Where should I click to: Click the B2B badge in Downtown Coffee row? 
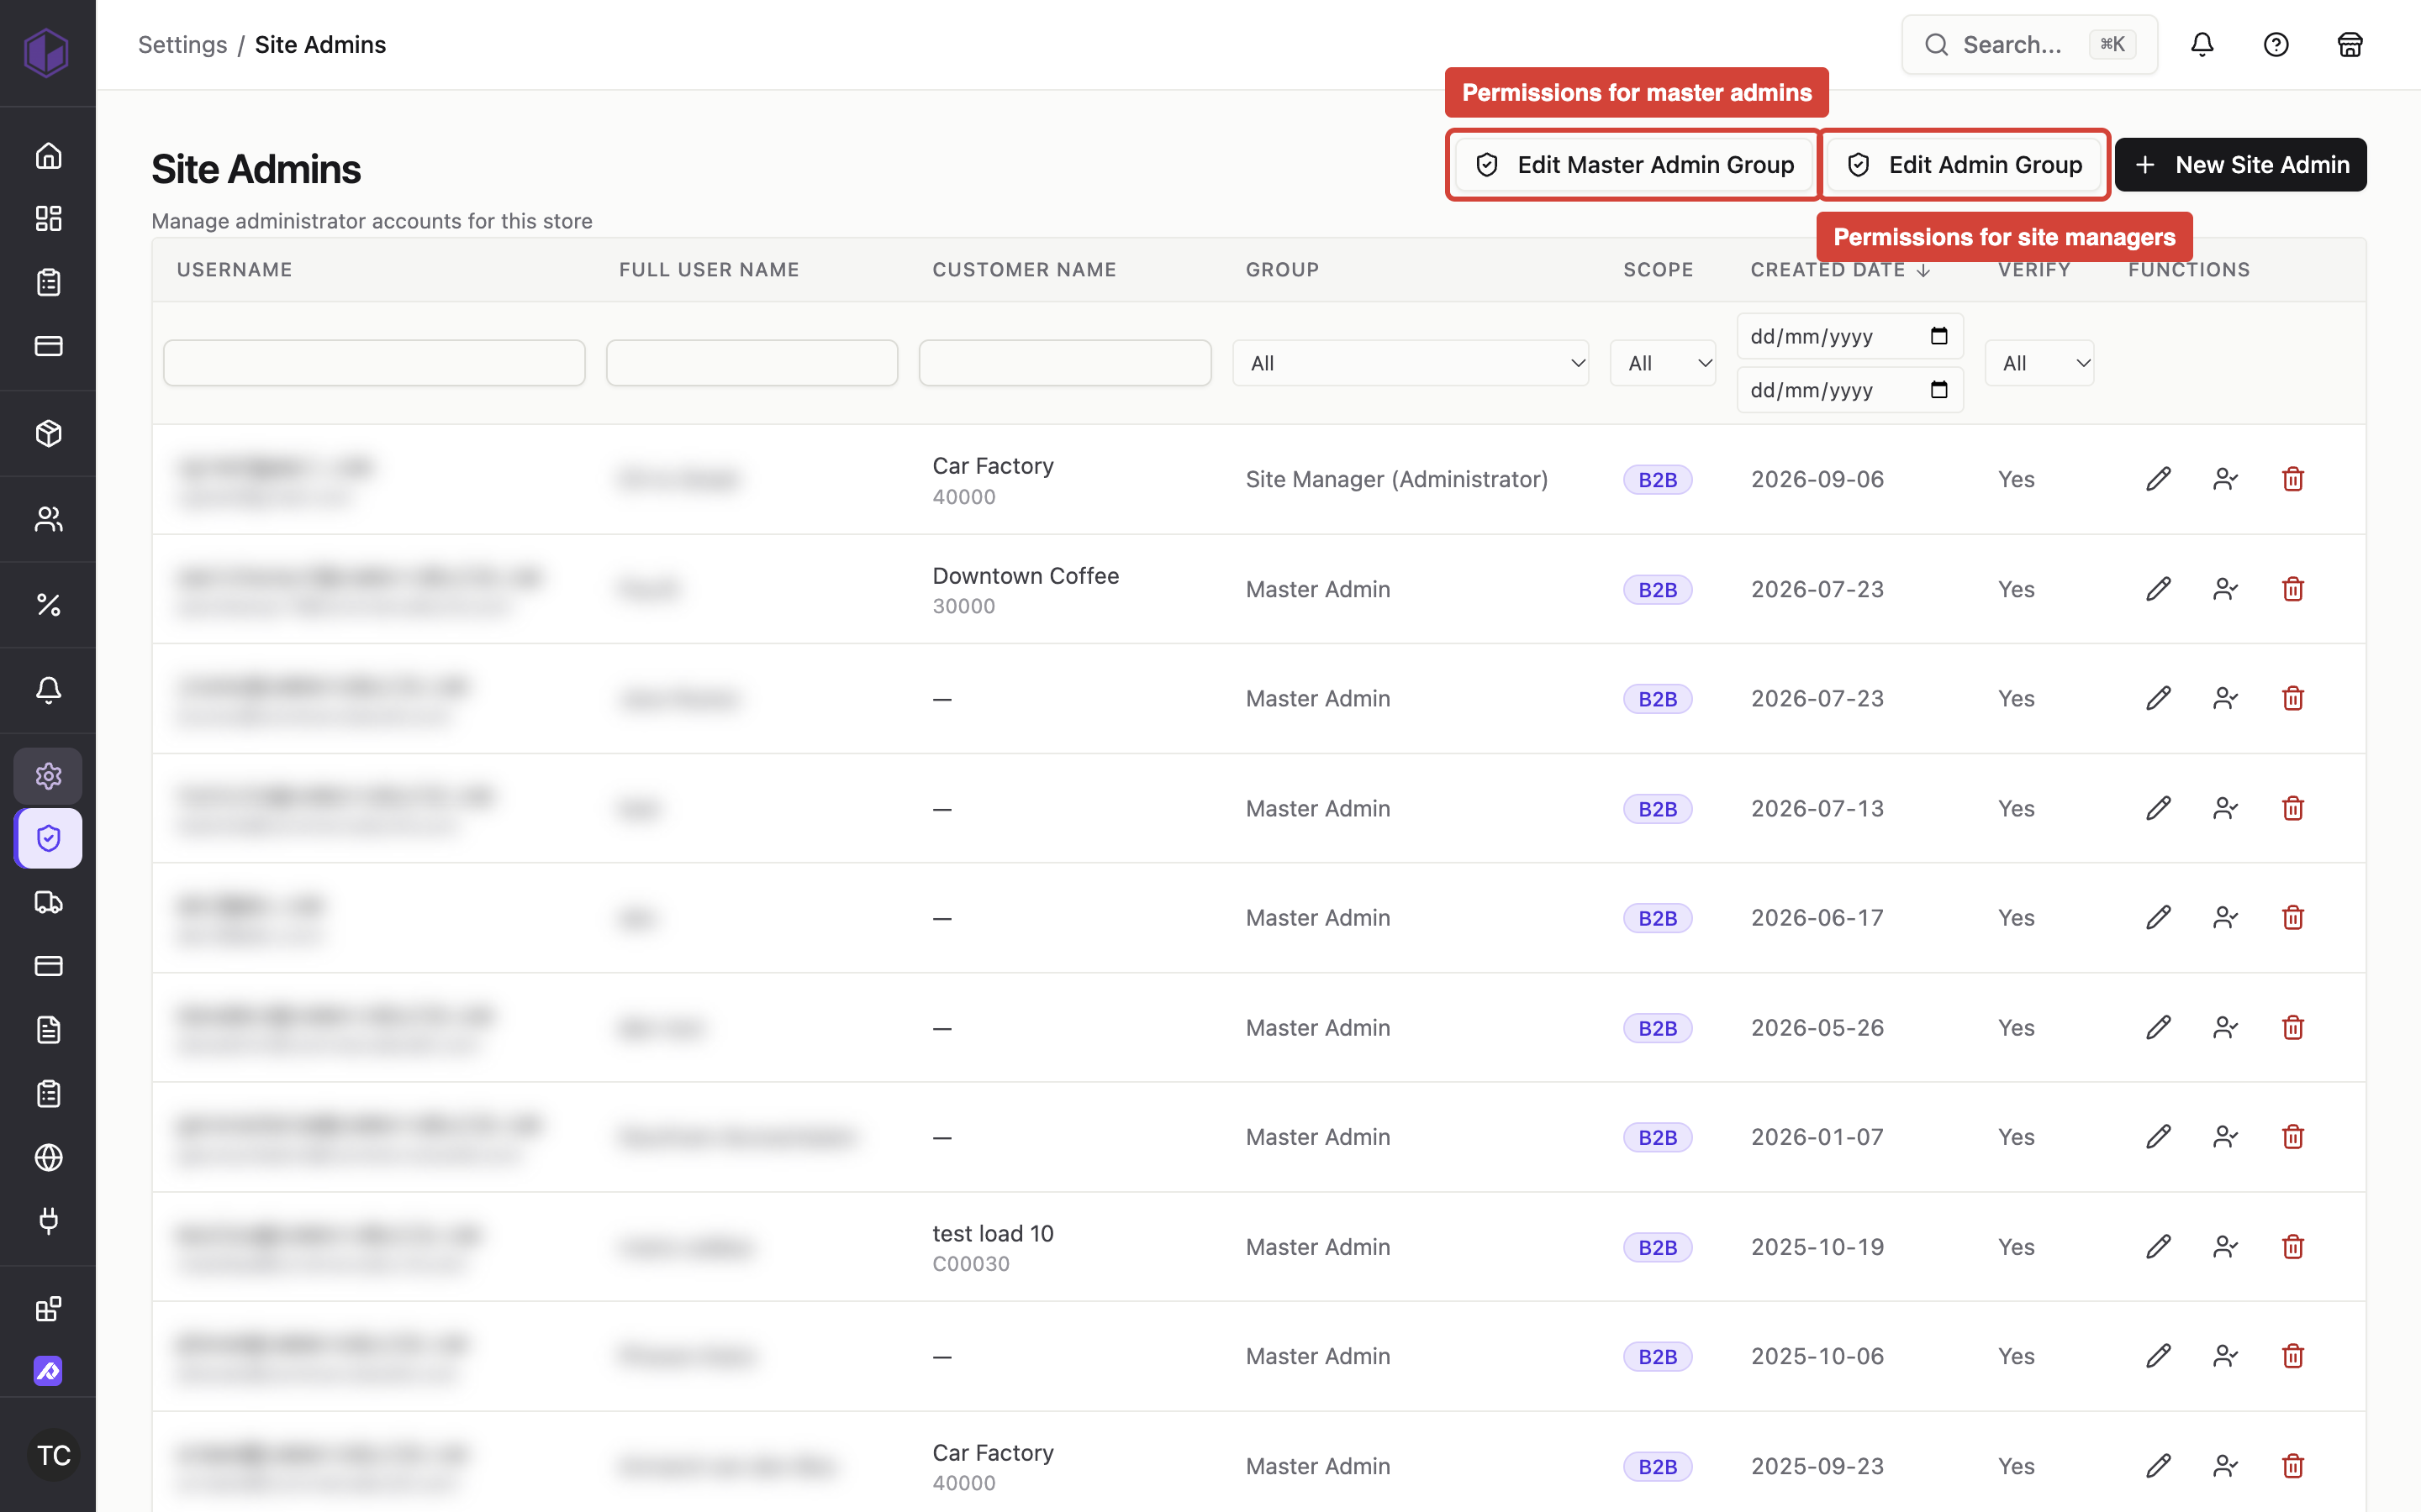(1658, 589)
